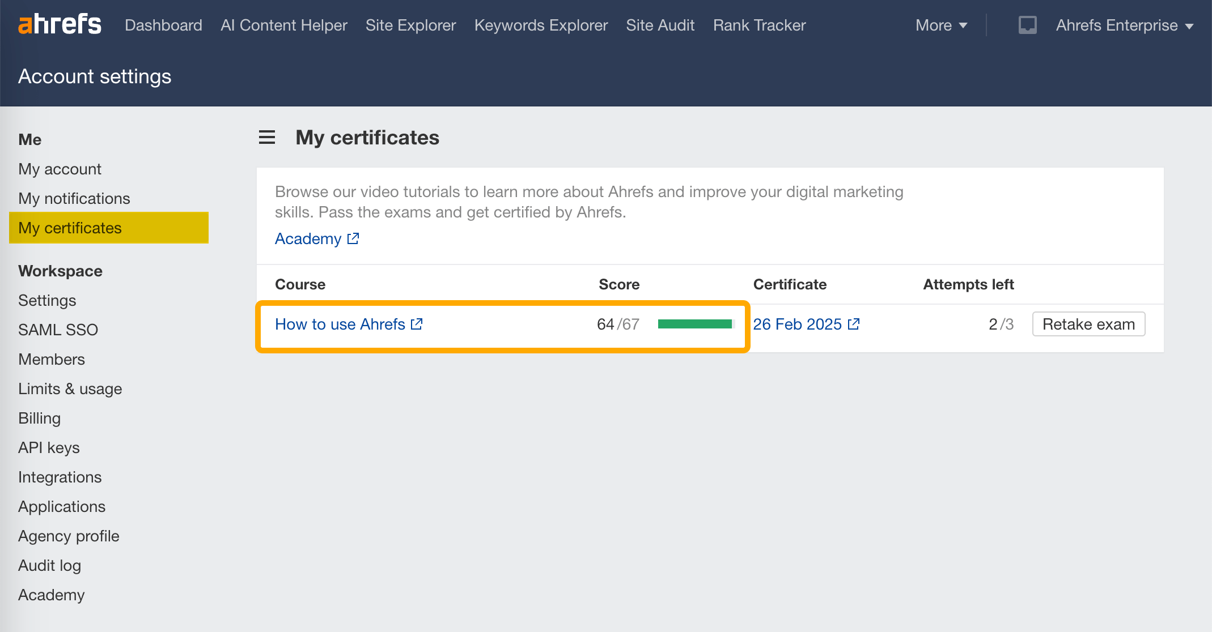1212x632 pixels.
Task: Select My notifications in sidebar
Action: tap(74, 198)
